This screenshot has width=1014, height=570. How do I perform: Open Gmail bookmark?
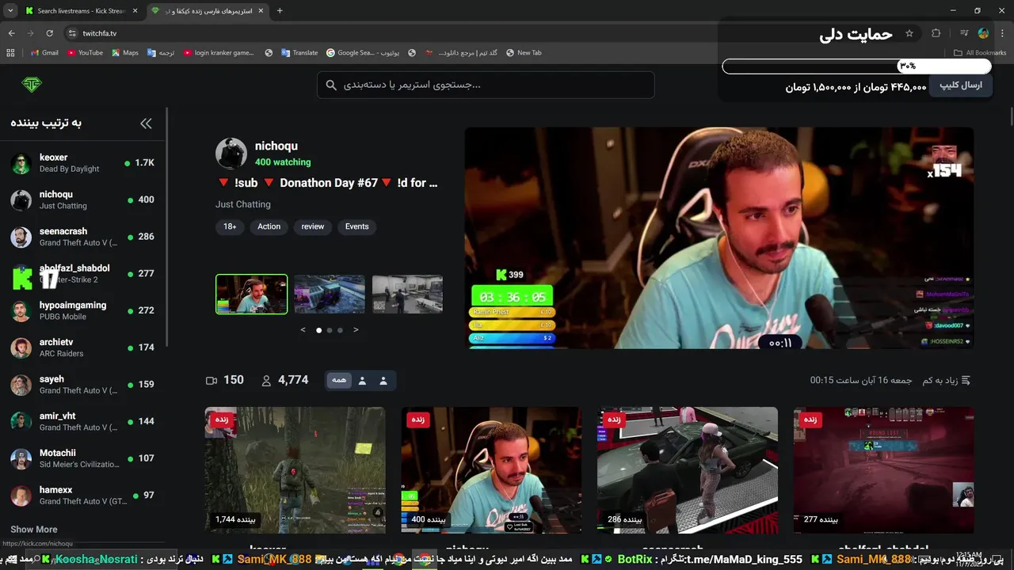click(44, 53)
